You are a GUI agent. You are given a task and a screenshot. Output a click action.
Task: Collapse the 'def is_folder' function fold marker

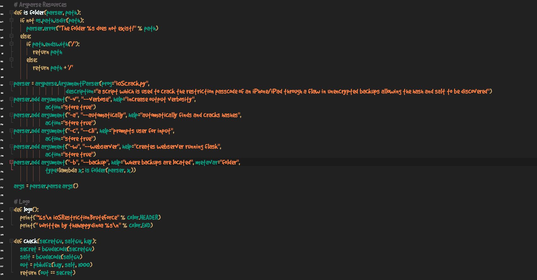(x=11, y=12)
